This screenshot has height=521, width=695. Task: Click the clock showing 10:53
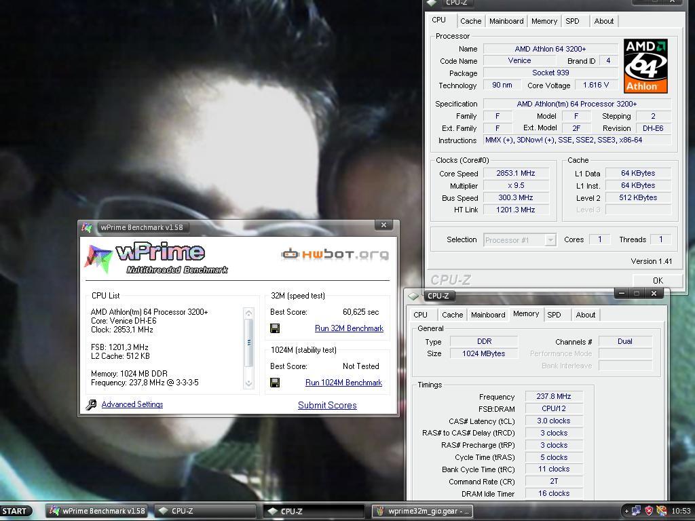(x=681, y=511)
